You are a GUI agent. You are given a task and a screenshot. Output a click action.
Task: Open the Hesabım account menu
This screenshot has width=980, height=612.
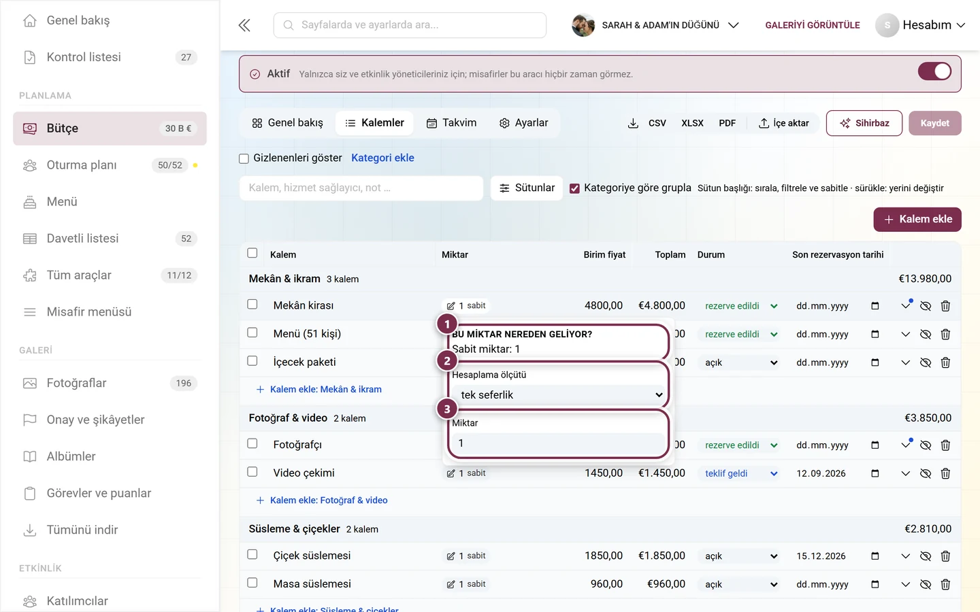click(921, 25)
